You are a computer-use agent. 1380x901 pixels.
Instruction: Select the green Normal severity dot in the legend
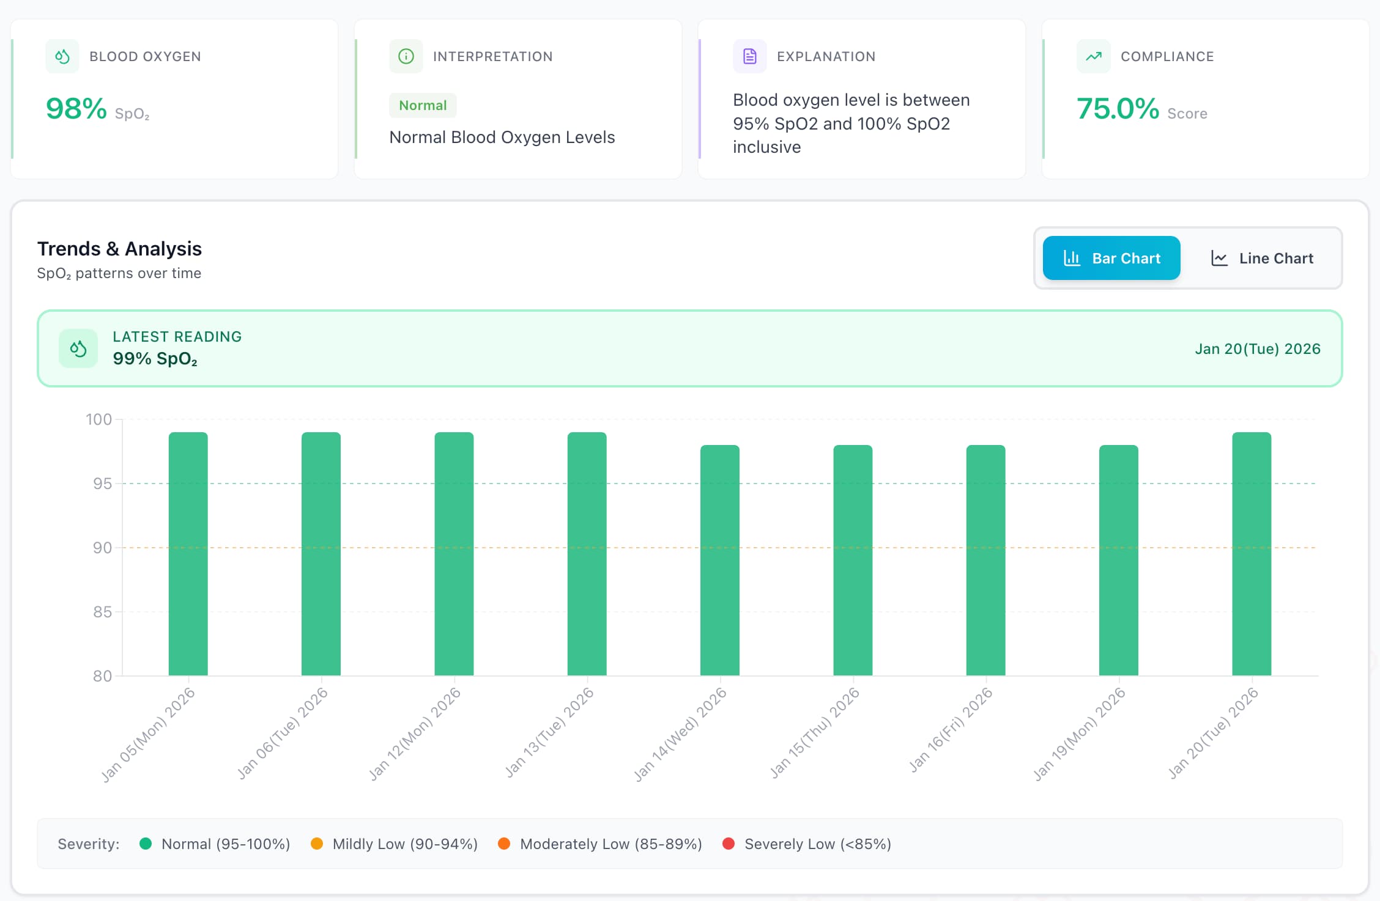[146, 844]
